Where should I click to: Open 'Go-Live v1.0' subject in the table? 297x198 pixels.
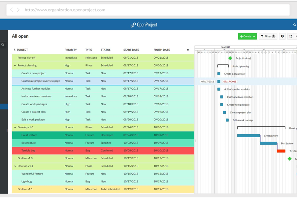click(25, 158)
